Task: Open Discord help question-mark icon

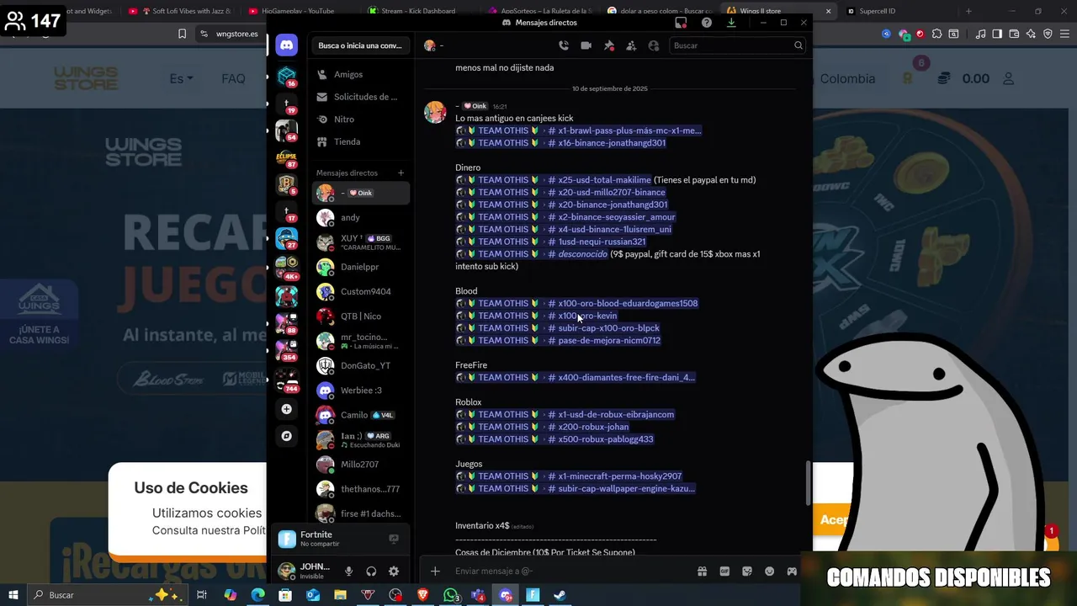Action: point(707,23)
